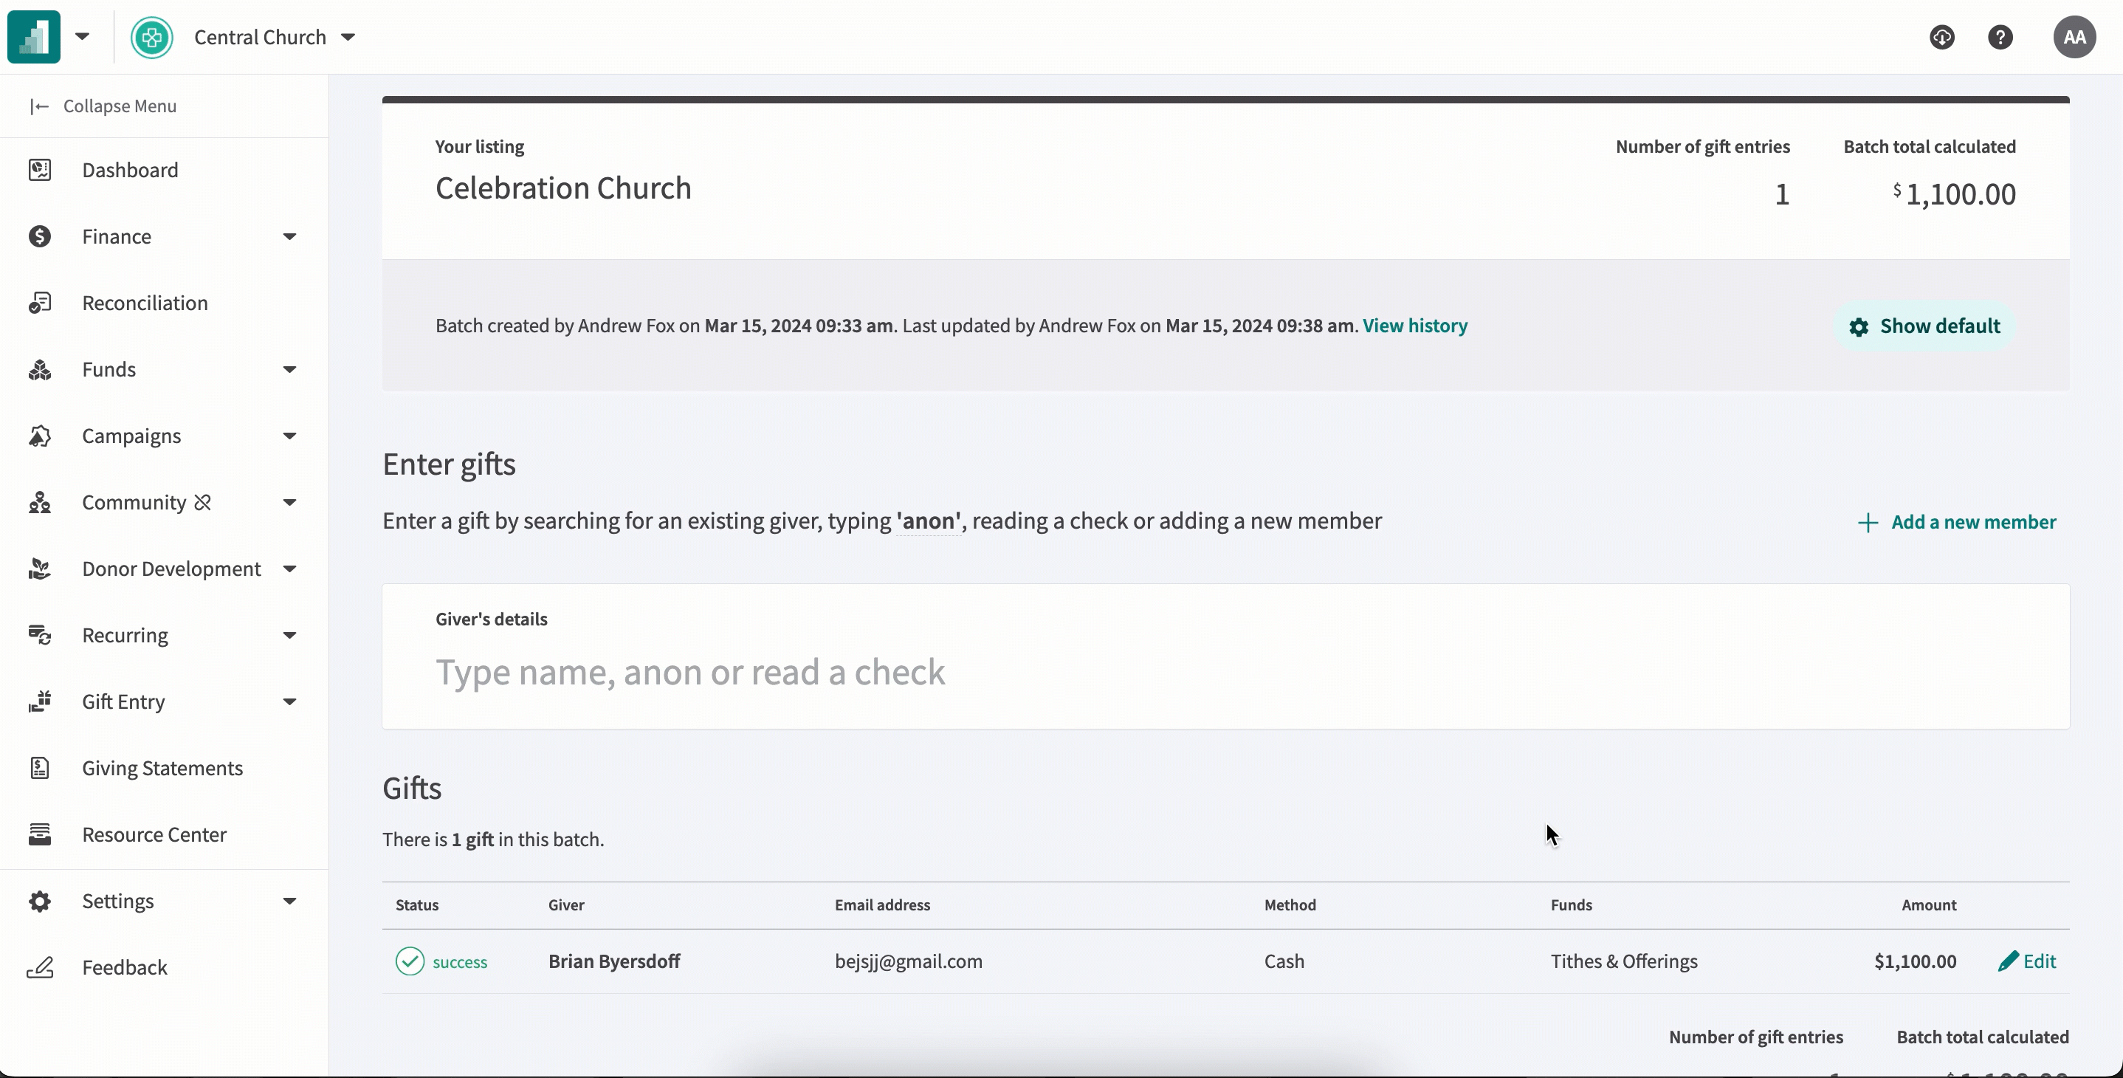Click the AA user avatar
This screenshot has width=2123, height=1078.
(x=2074, y=37)
